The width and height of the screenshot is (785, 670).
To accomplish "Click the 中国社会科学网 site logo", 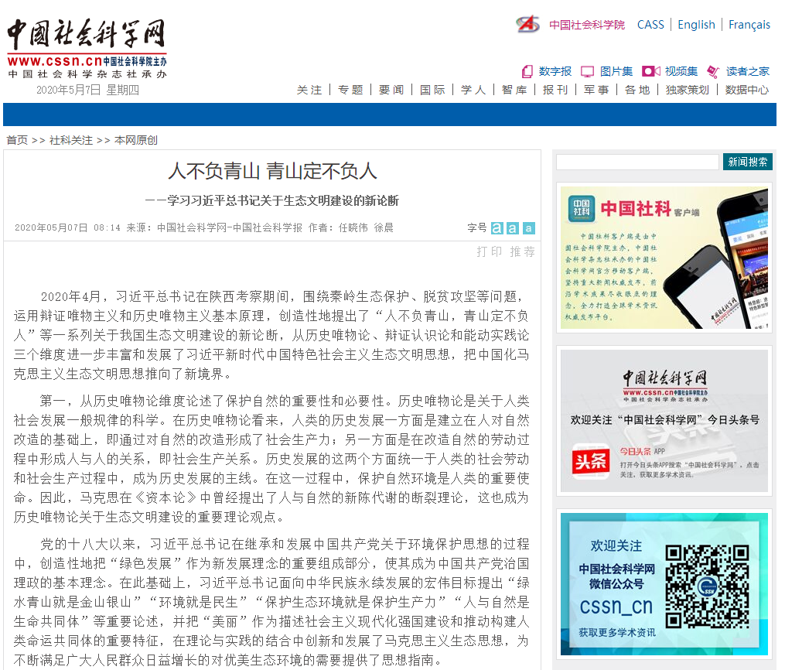I will (x=87, y=43).
